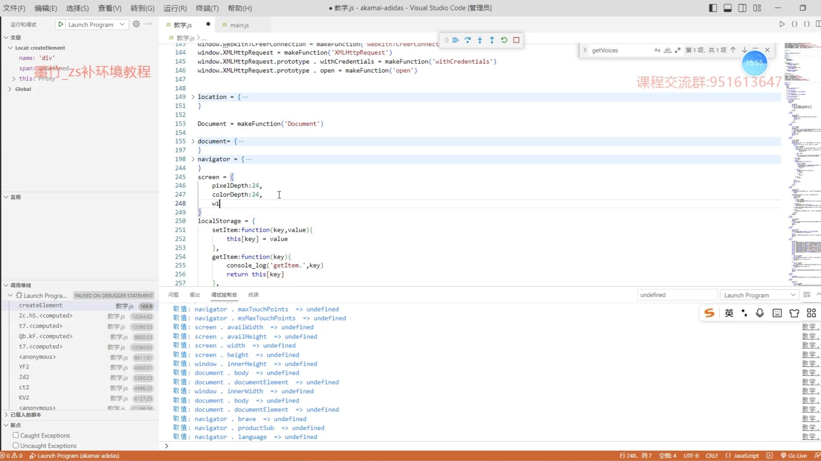Collapse the Local: createElement scope
Image resolution: width=821 pixels, height=461 pixels.
[x=10, y=48]
